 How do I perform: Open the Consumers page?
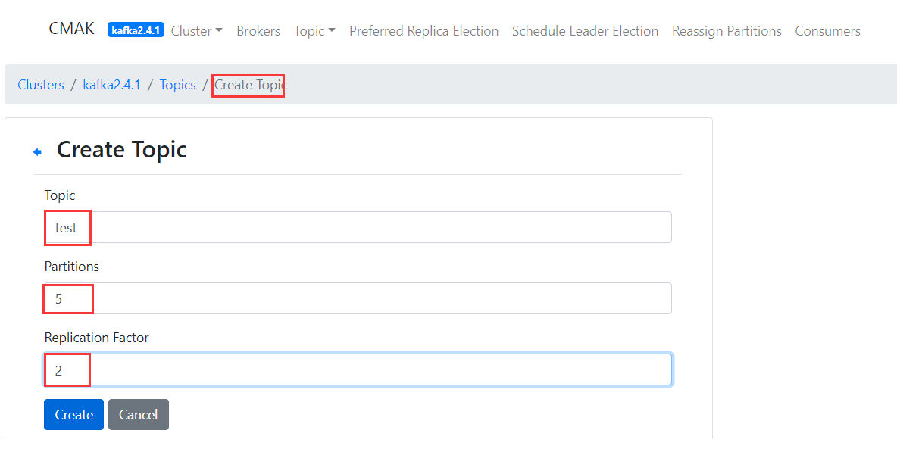coord(827,31)
